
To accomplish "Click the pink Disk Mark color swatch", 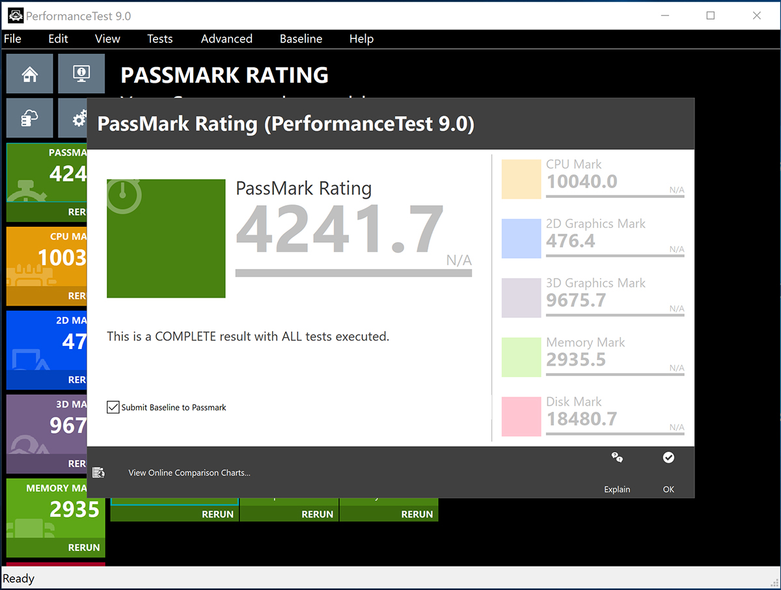I will [x=521, y=417].
